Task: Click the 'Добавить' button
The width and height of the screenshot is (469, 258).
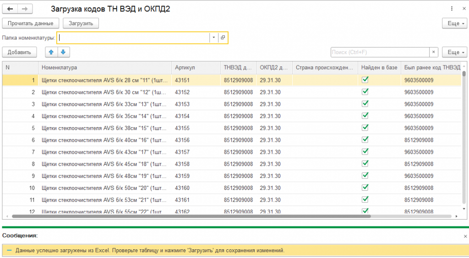Action: click(19, 52)
